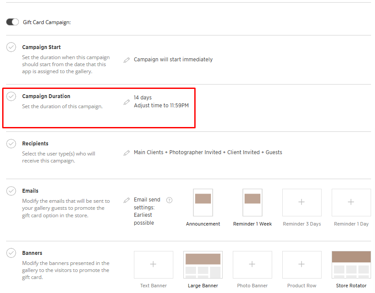Screen dimensions: 375x293
Task: Edit Email send settings with pencil icon
Action: click(126, 200)
